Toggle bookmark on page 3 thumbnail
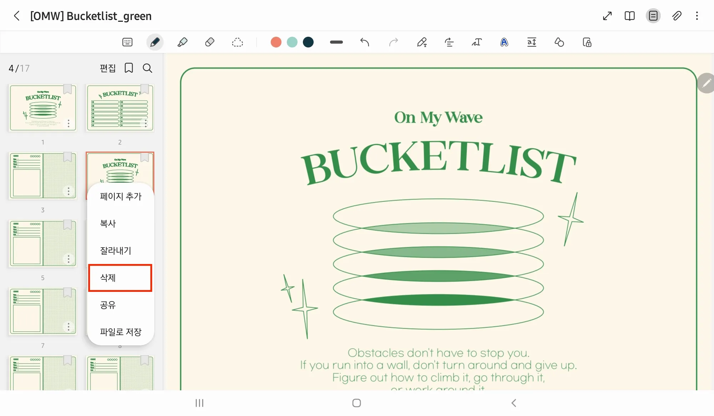This screenshot has width=714, height=416. [68, 157]
